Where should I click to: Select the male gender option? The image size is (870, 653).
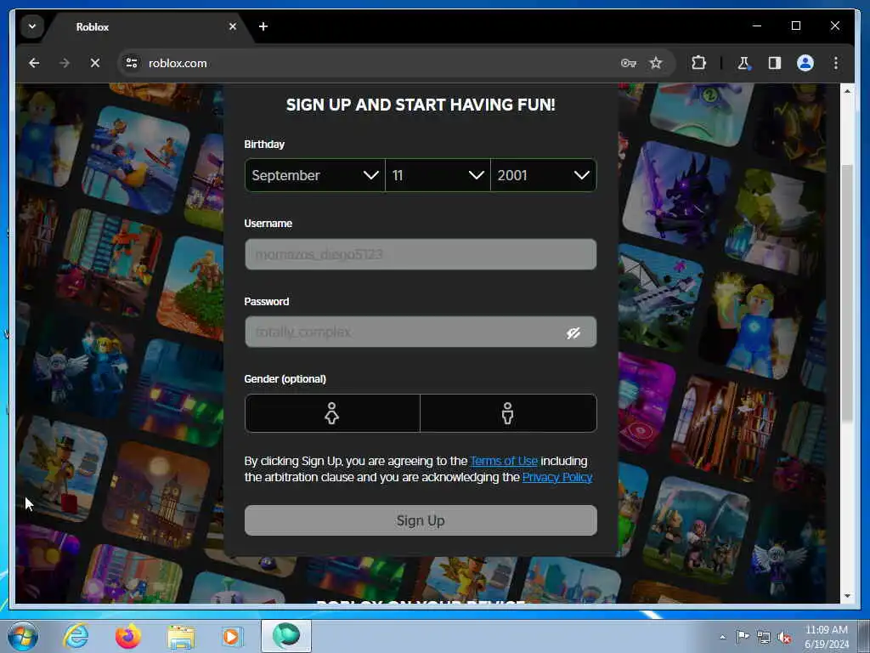click(x=508, y=413)
